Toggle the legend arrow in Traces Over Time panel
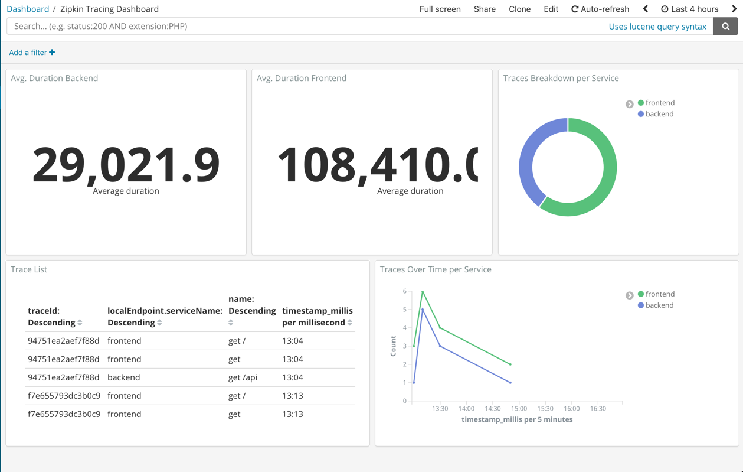This screenshot has width=743, height=472. [x=630, y=295]
